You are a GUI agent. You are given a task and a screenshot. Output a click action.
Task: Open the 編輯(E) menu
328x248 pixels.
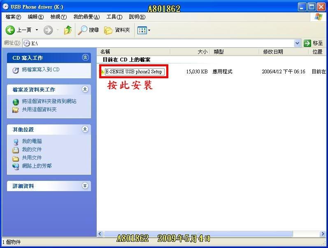click(x=36, y=17)
